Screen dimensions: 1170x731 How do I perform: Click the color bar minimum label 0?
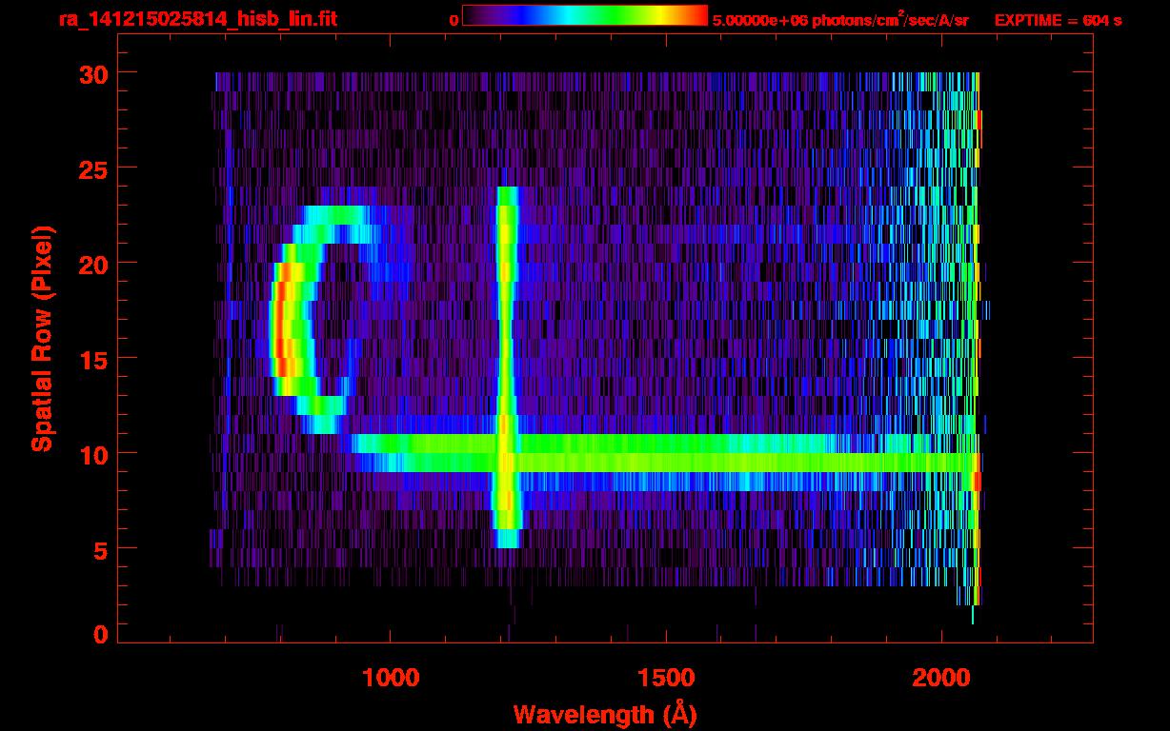(x=454, y=20)
